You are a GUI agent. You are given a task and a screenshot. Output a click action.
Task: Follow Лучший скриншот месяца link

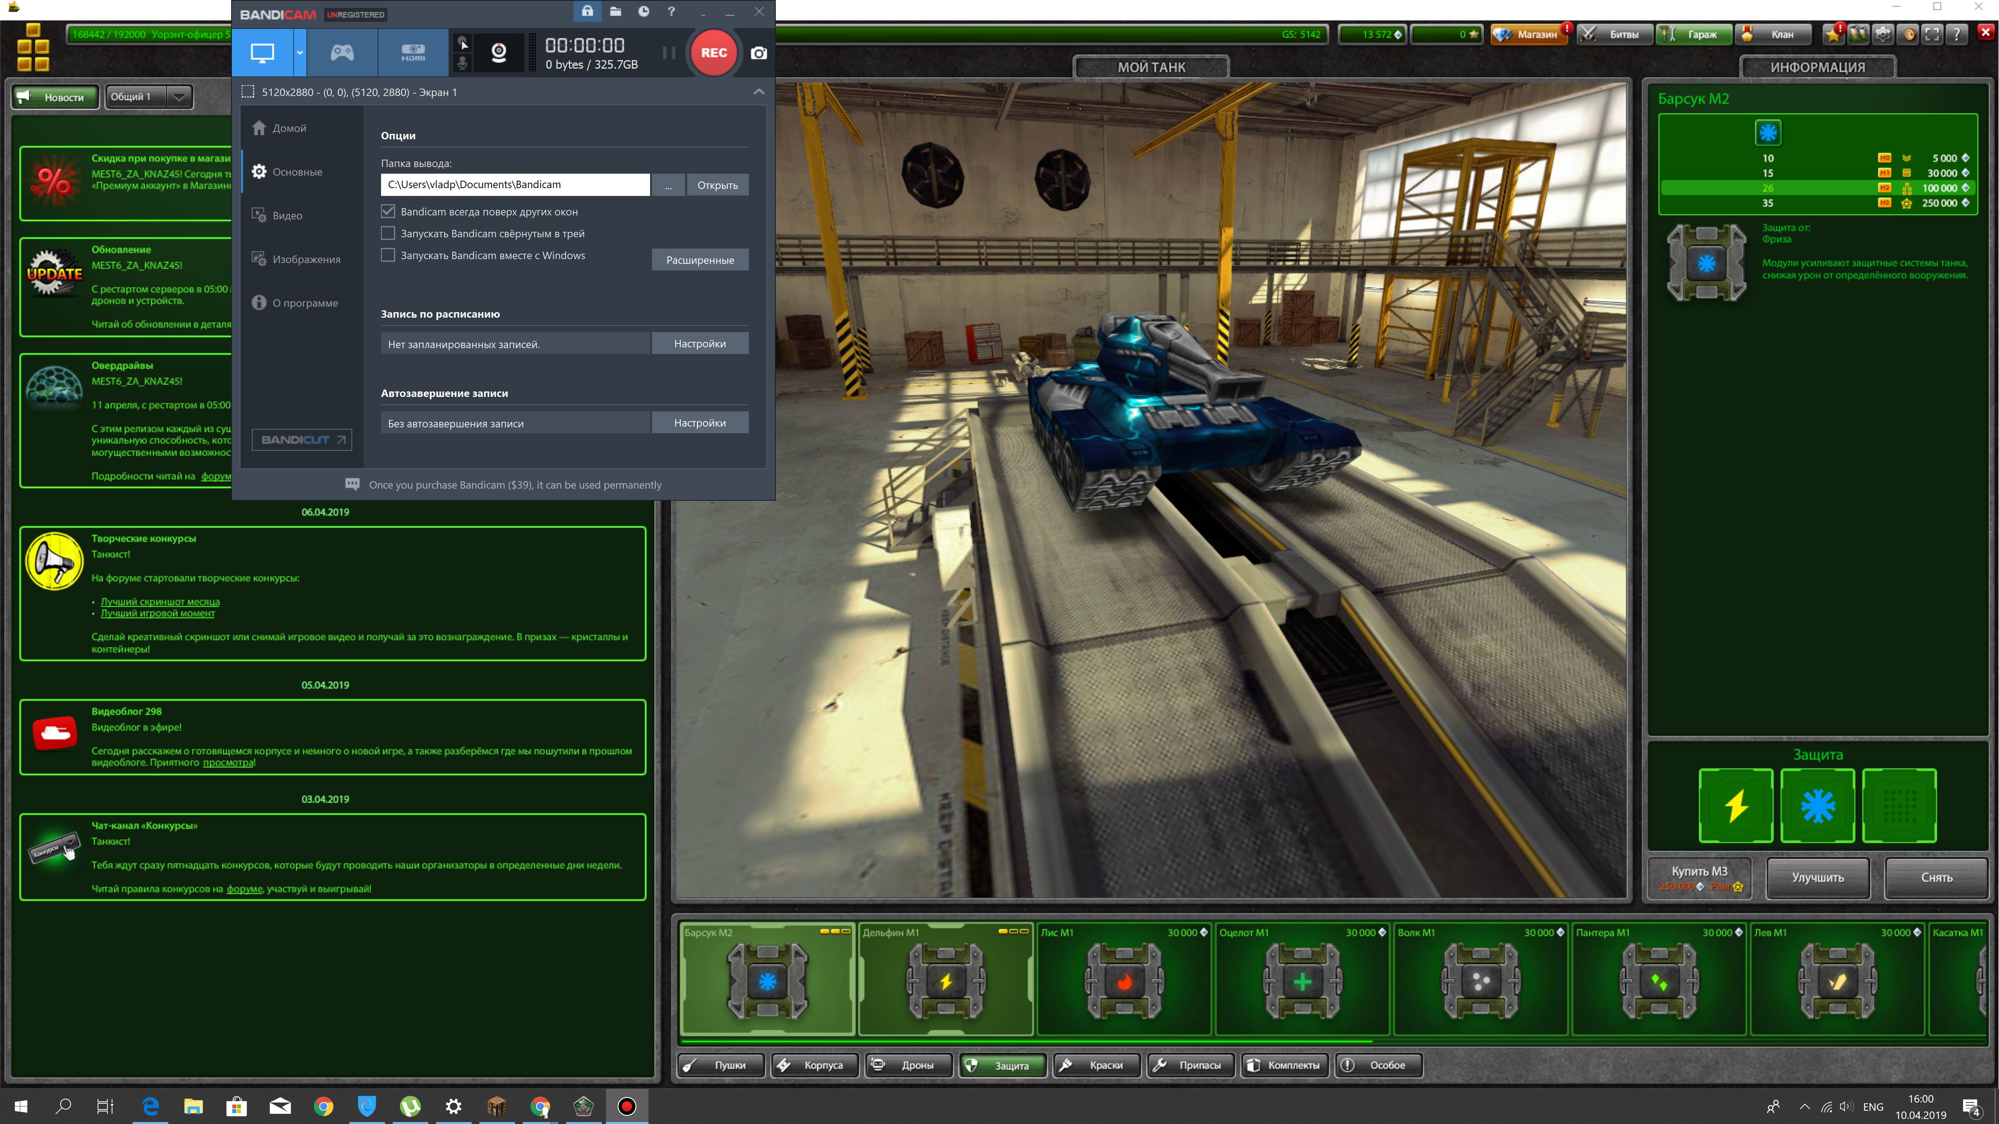point(160,601)
